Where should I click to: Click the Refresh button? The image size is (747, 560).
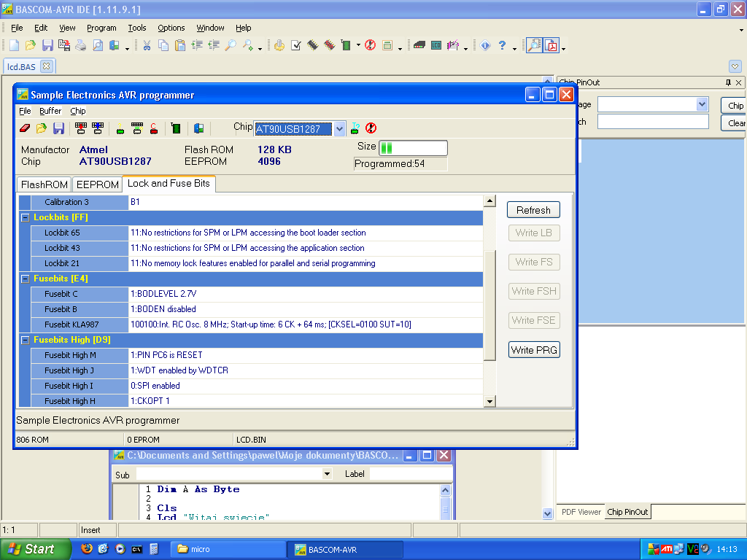tap(533, 210)
